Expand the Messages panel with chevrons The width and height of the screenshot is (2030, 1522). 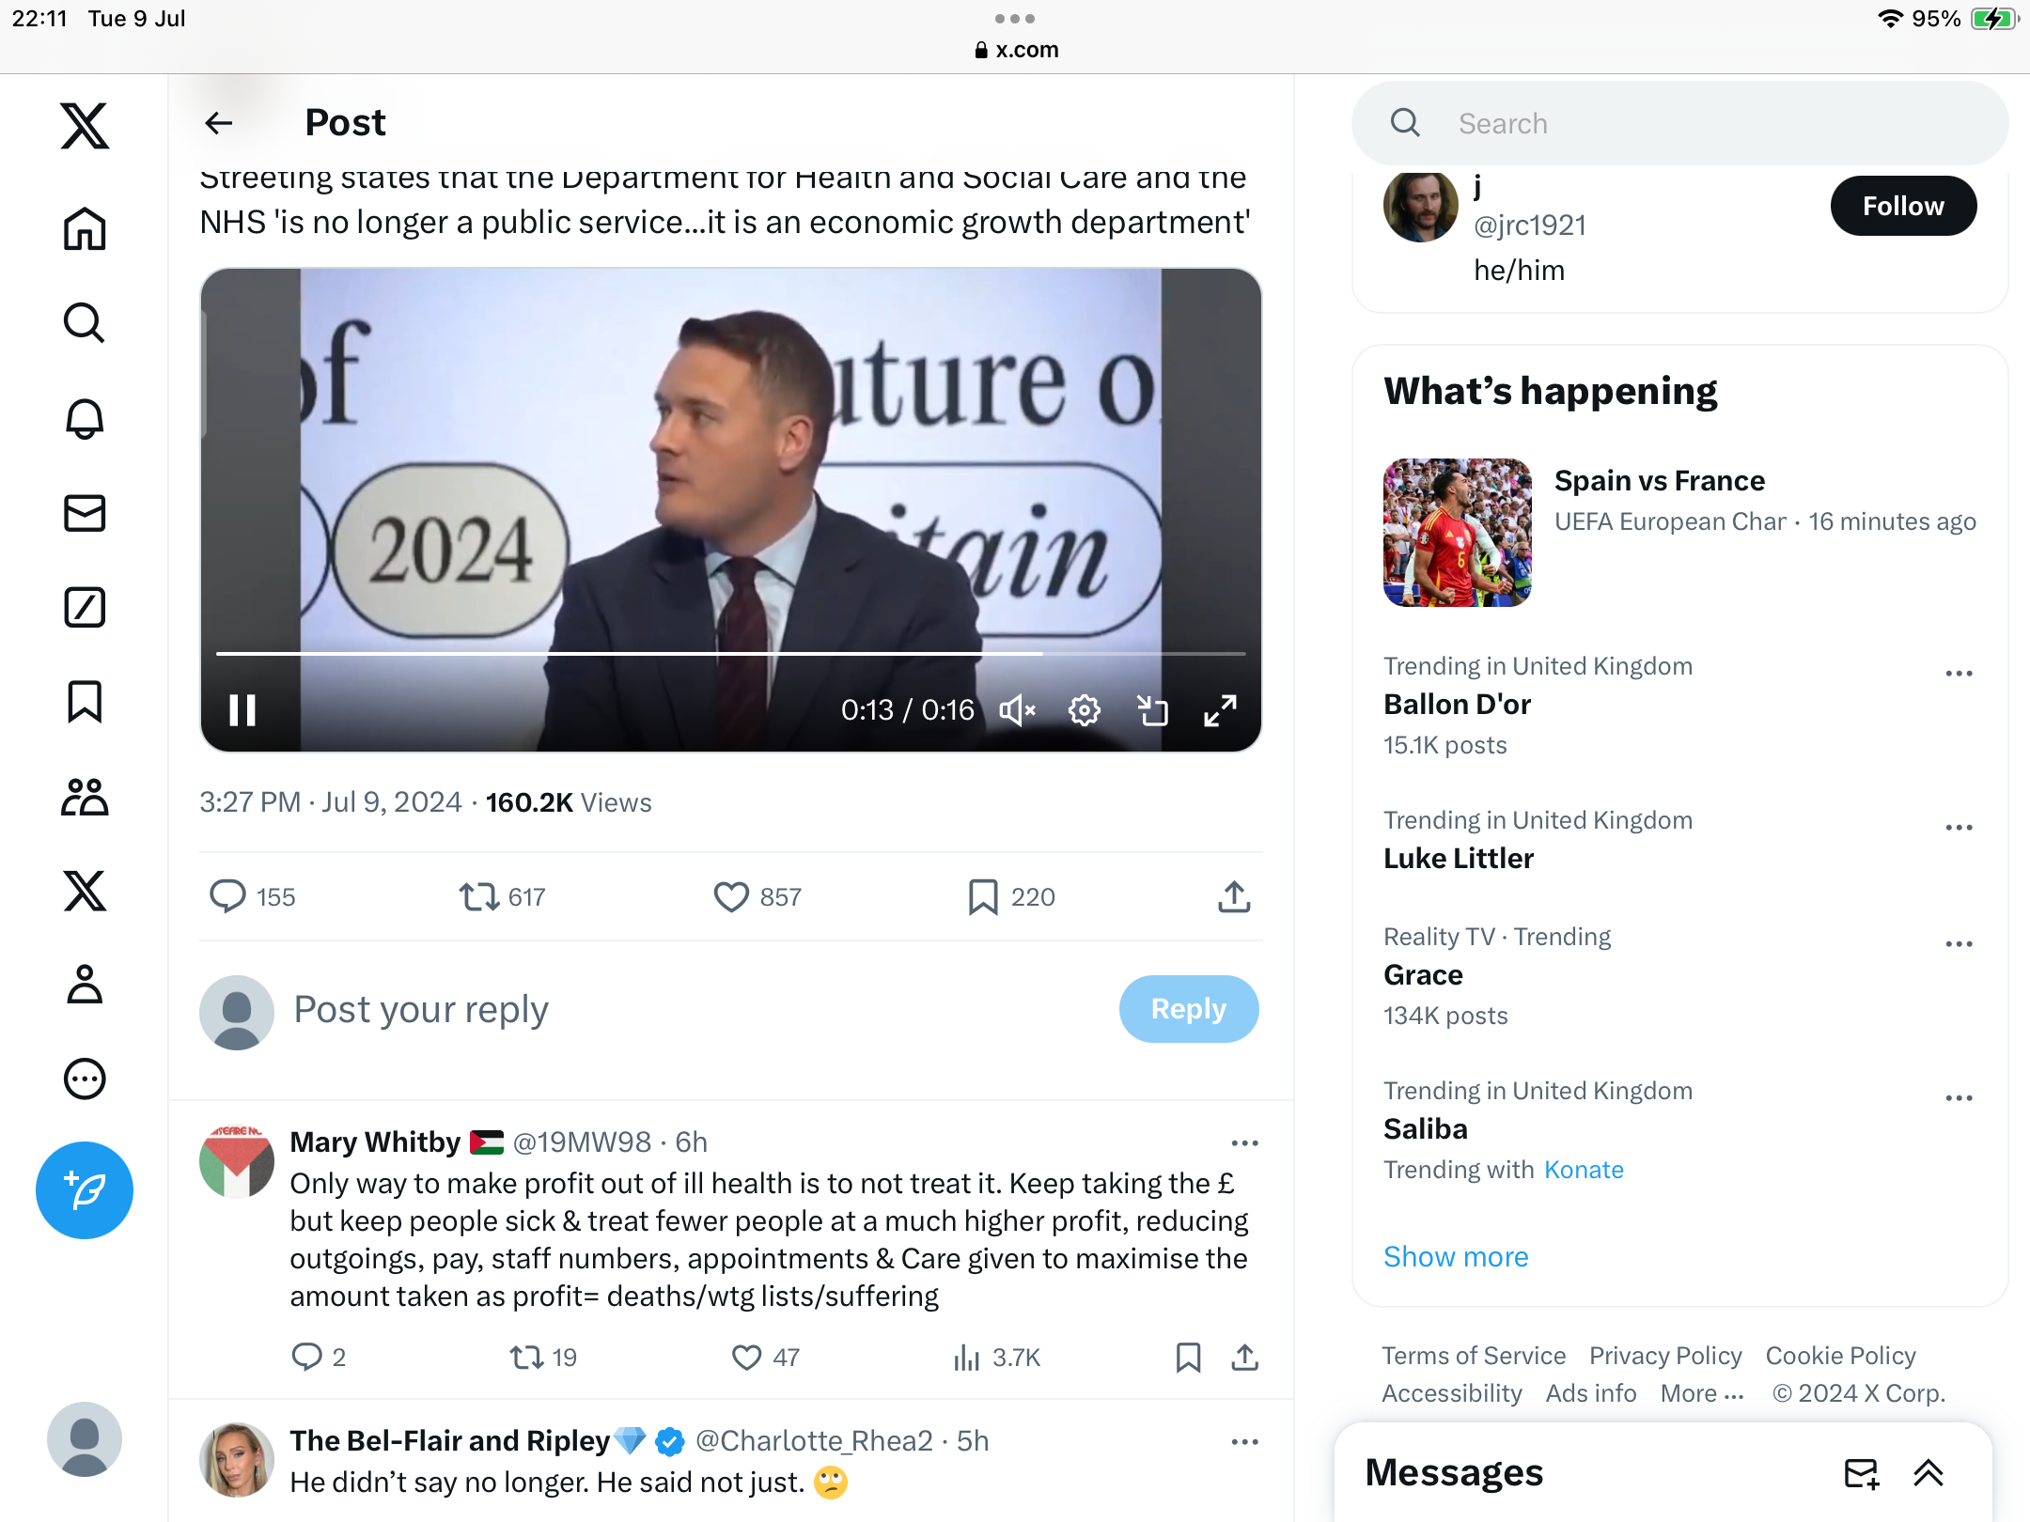coord(1928,1473)
